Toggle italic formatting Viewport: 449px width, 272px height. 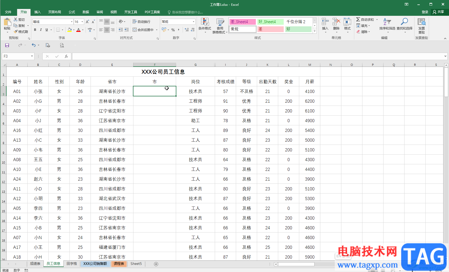pyautogui.click(x=41, y=30)
